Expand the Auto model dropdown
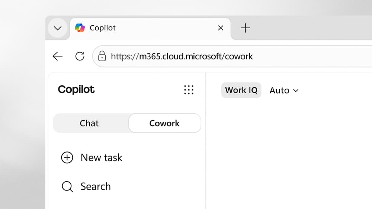 coord(284,91)
